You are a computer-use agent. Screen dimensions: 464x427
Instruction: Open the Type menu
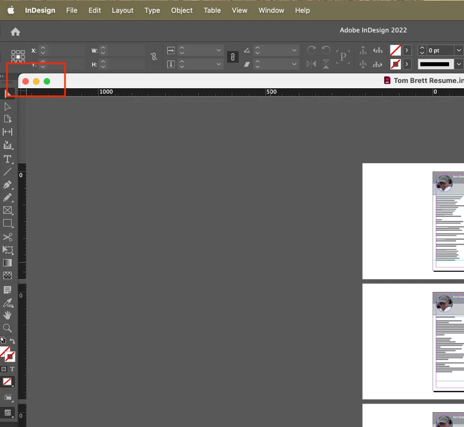[x=152, y=10]
